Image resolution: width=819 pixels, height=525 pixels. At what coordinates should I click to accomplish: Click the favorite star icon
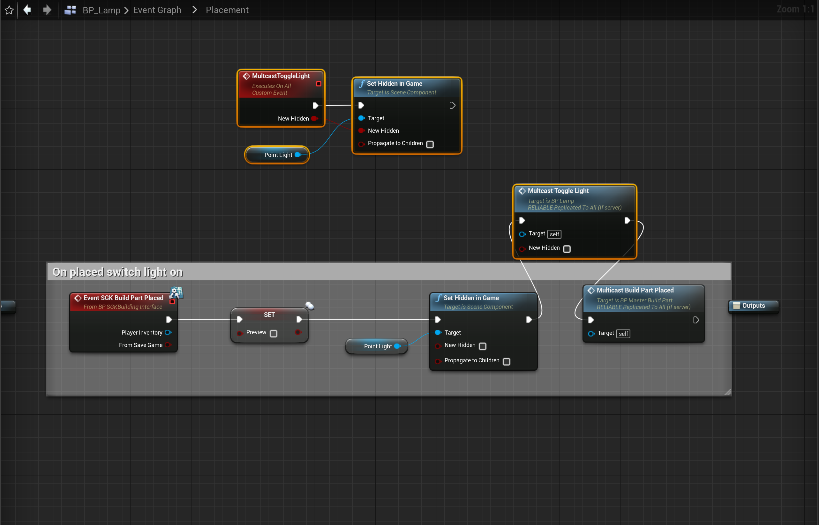click(9, 10)
